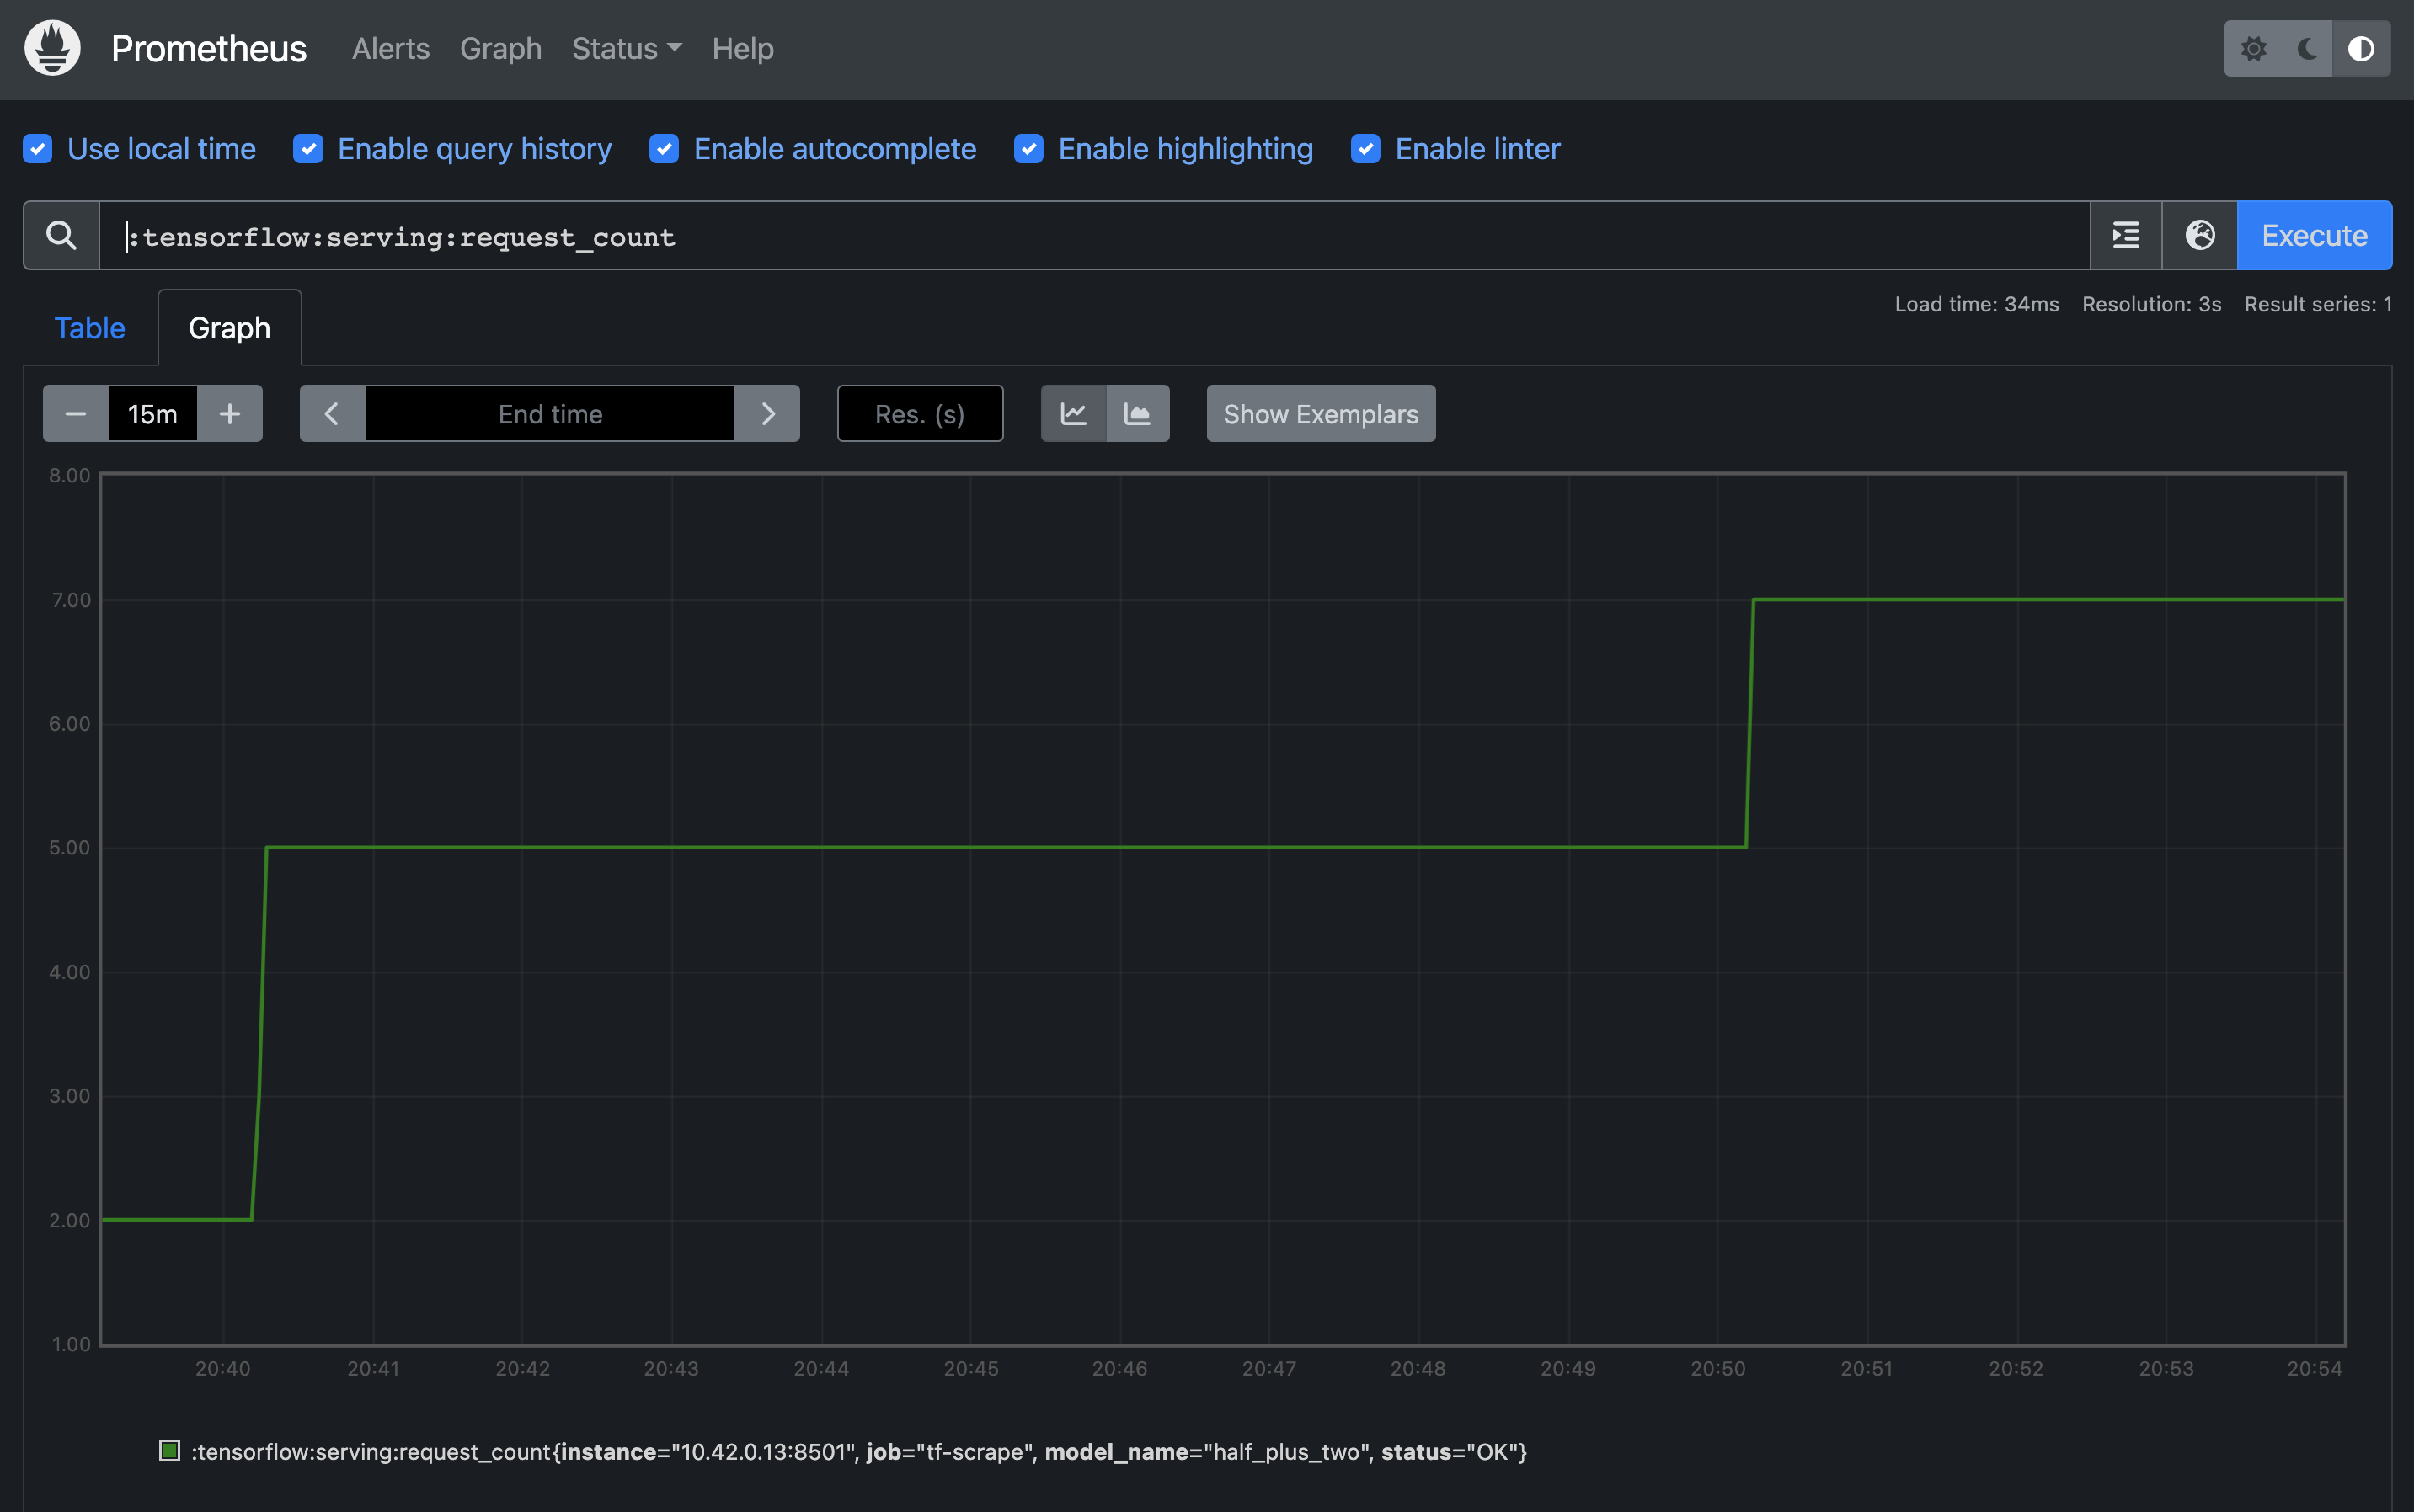Click the Execute button

(x=2315, y=233)
